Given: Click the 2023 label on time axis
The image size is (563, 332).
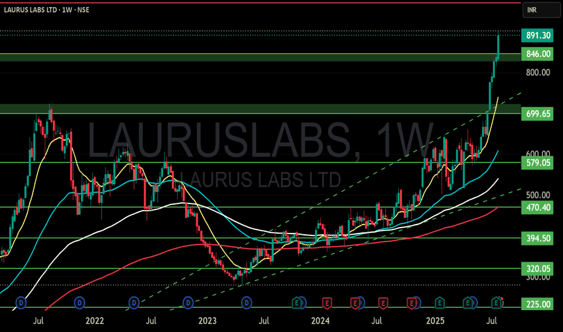Looking at the screenshot, I should coord(207,321).
